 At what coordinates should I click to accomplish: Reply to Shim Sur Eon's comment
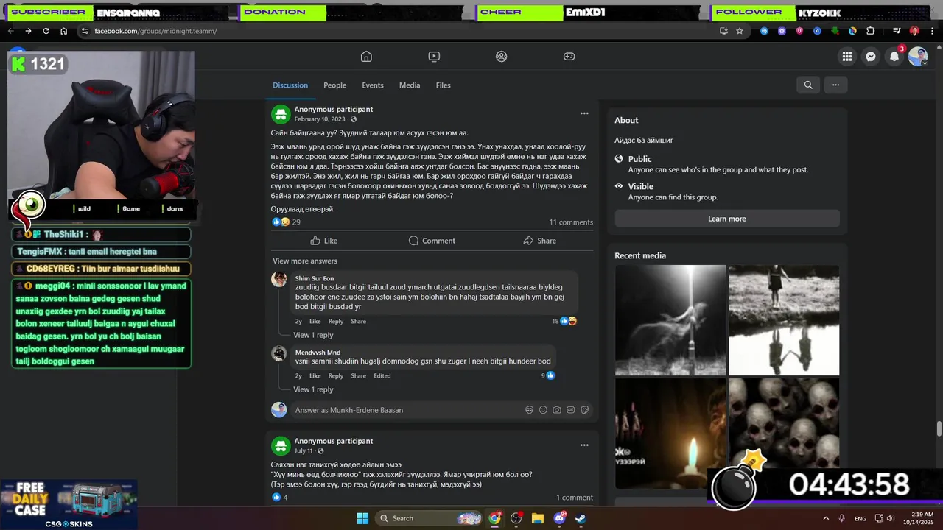click(336, 322)
